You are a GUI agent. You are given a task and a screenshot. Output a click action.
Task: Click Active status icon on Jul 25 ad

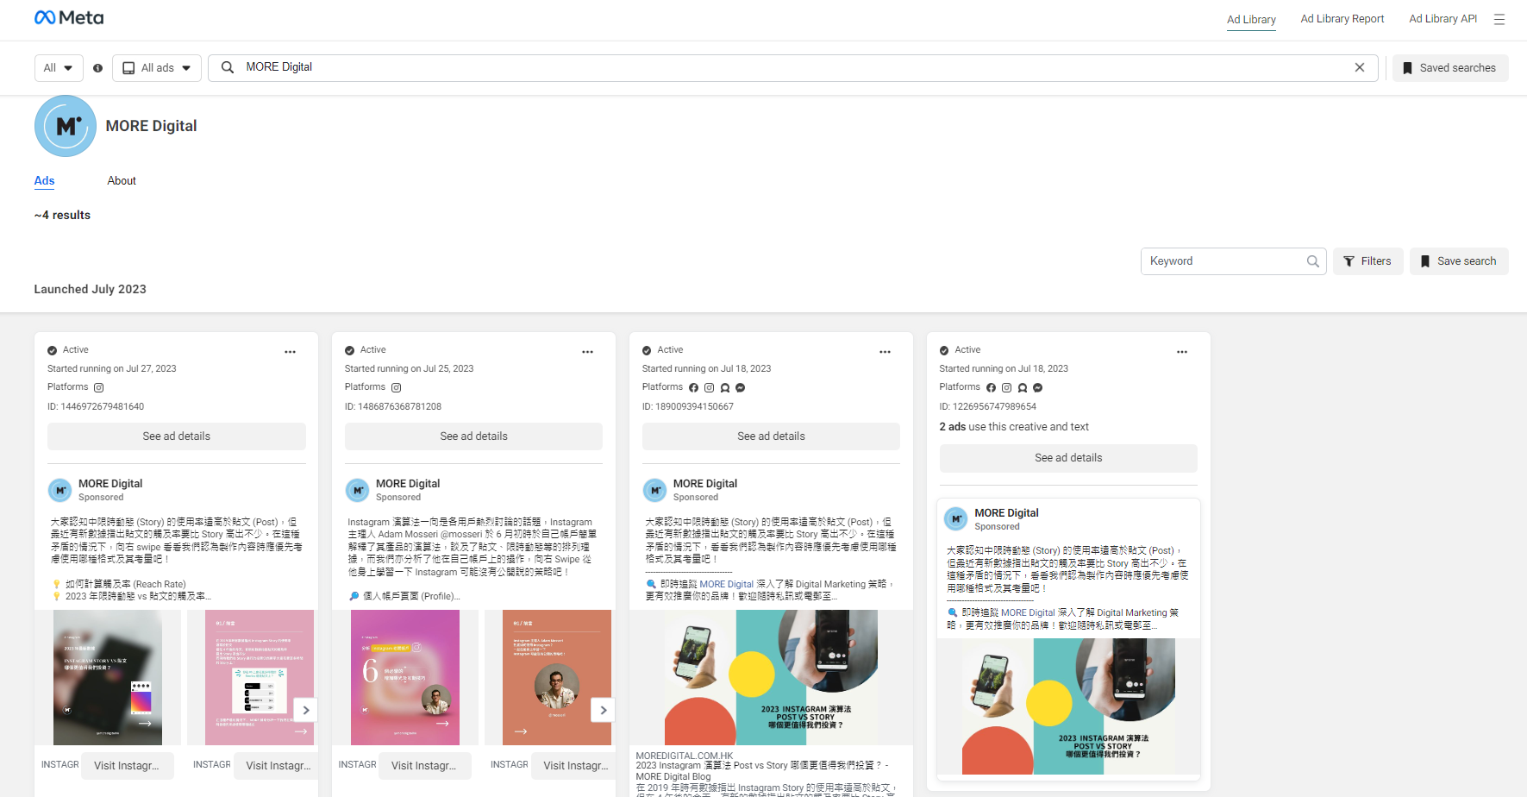pyautogui.click(x=350, y=350)
